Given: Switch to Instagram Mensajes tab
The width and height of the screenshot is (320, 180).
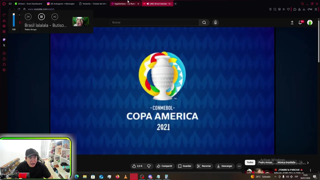Looking at the screenshot, I should click(x=61, y=4).
